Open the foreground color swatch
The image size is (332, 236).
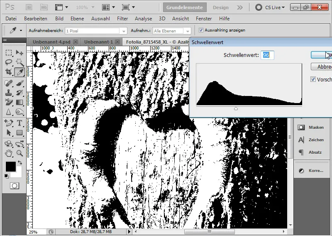pos(11,167)
